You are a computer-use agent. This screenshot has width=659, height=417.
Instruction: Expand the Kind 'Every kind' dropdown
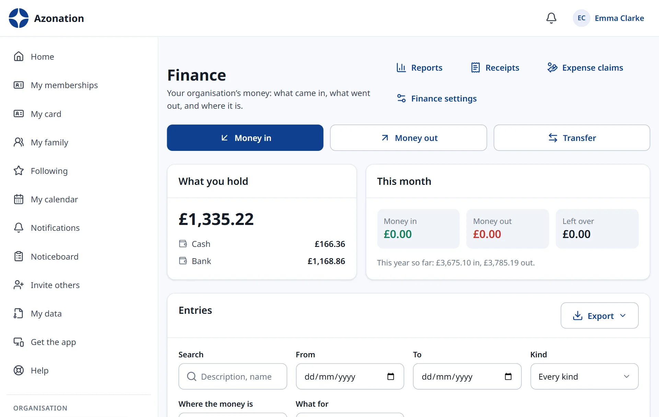tap(584, 377)
